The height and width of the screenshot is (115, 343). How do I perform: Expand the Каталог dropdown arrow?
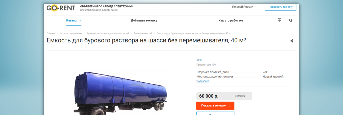click(x=81, y=20)
